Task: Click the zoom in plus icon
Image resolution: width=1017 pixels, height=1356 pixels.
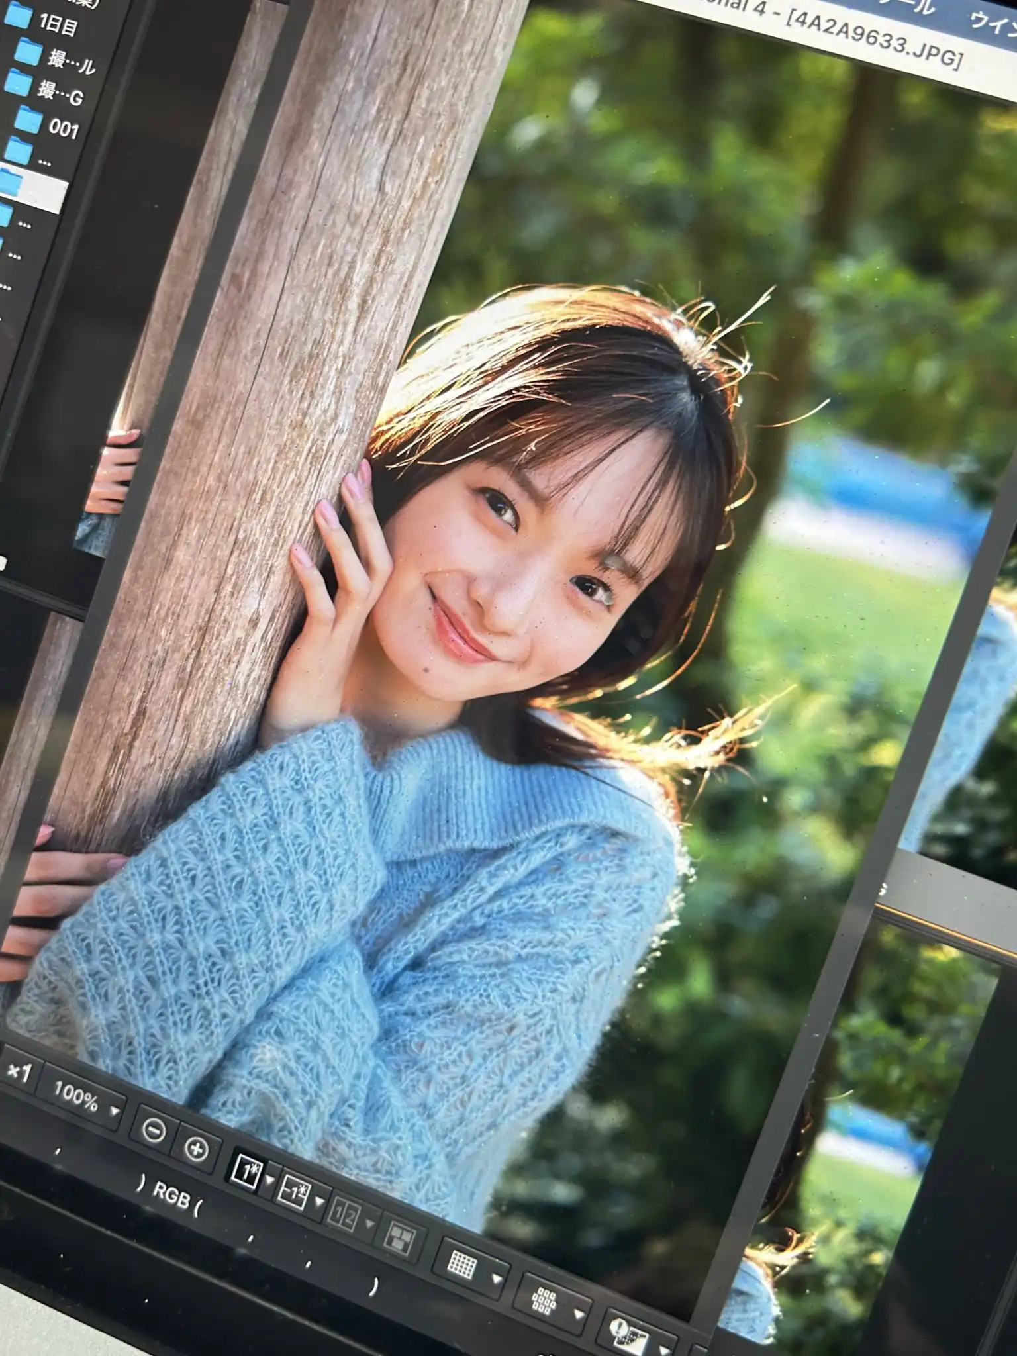Action: [196, 1150]
